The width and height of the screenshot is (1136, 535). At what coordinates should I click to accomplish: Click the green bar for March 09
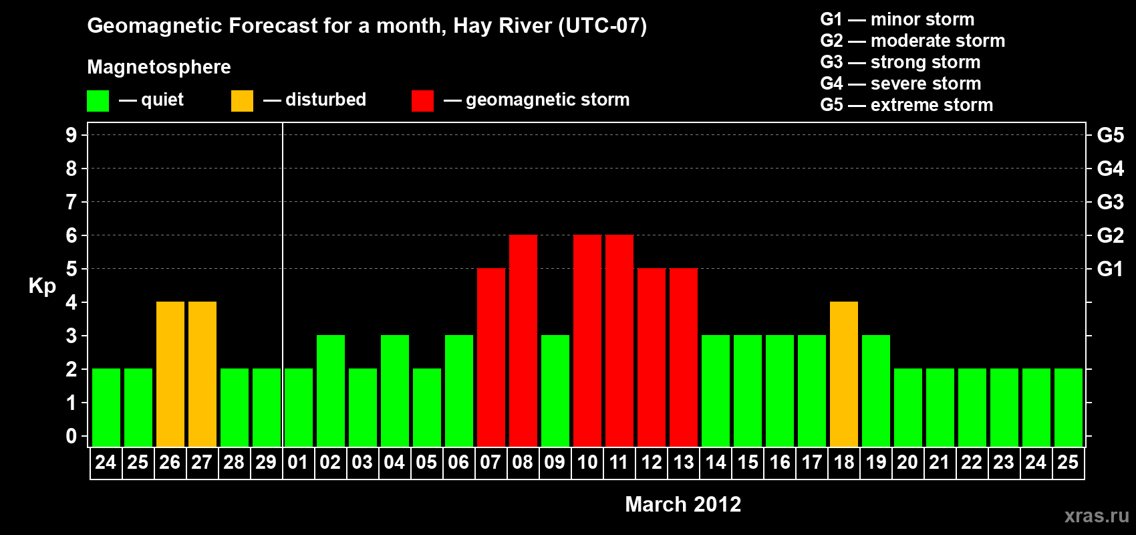[555, 391]
